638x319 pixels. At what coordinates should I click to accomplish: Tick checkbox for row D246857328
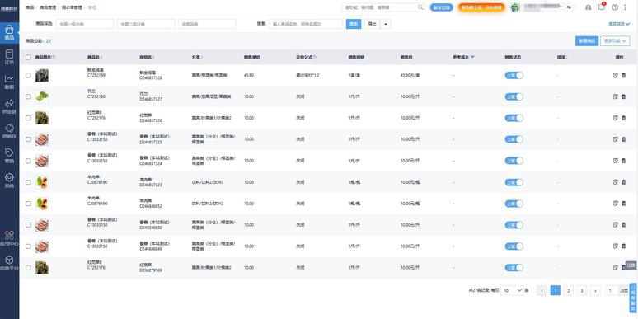(28, 75)
